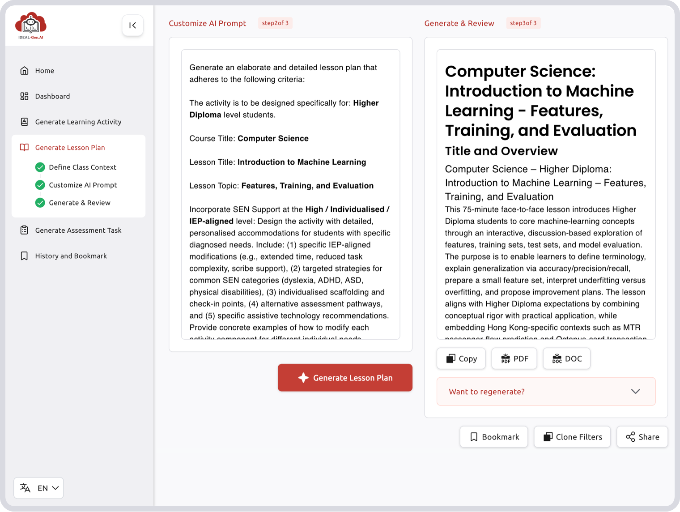Click the Generate Lesson Plan book icon
This screenshot has width=680, height=512.
point(24,147)
